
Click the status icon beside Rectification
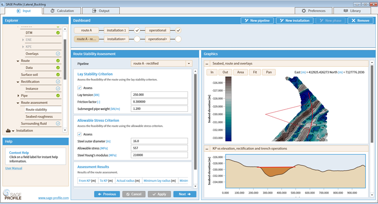(58, 82)
